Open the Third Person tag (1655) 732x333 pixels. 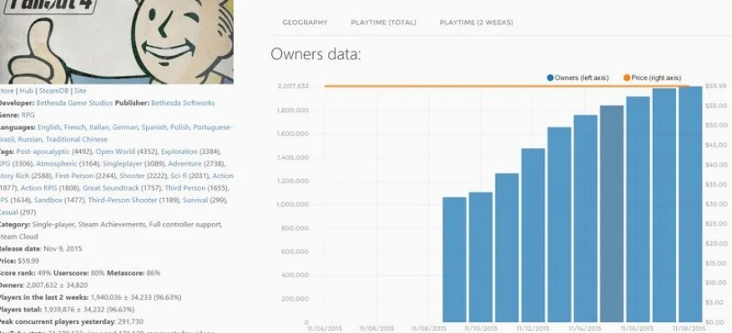[x=184, y=187]
